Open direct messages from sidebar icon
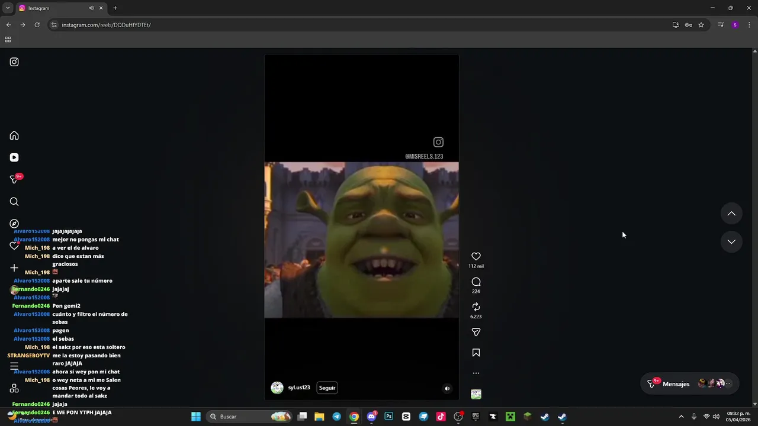This screenshot has height=426, width=758. pos(14,179)
